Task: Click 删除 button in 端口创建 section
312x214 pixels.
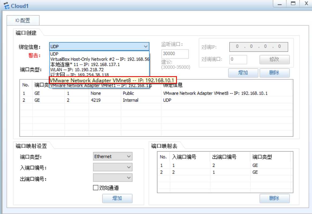Action: (x=274, y=73)
